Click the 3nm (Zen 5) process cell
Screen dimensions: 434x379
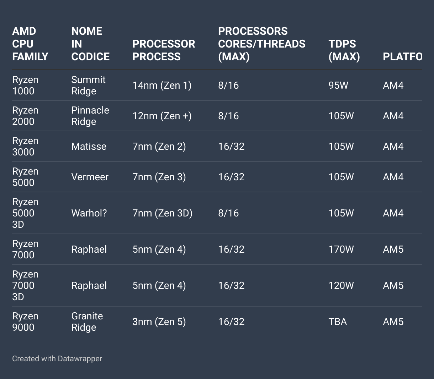pos(159,322)
